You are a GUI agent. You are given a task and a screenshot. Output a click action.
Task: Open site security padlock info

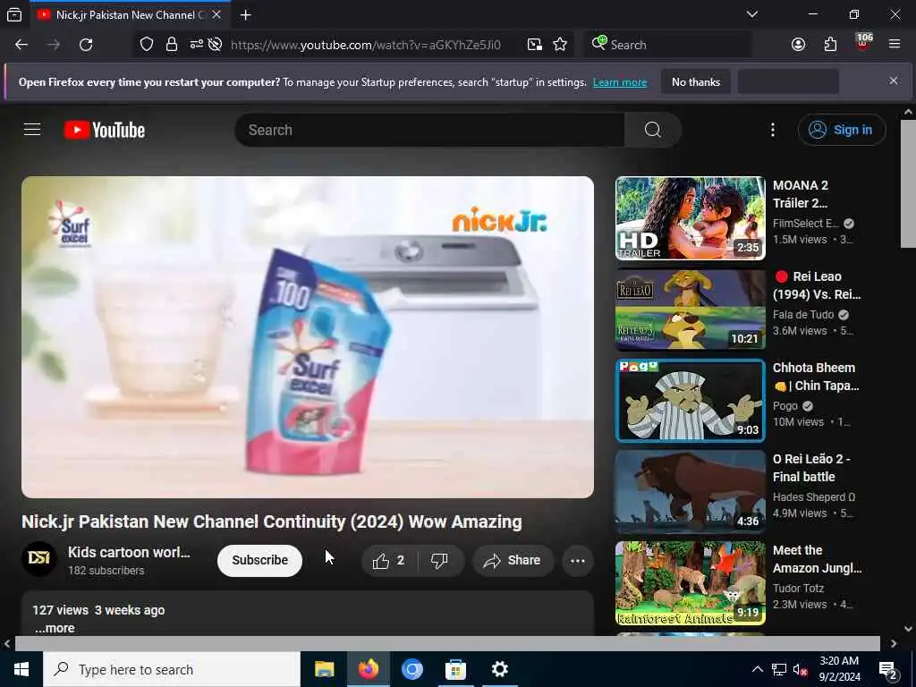pos(171,45)
